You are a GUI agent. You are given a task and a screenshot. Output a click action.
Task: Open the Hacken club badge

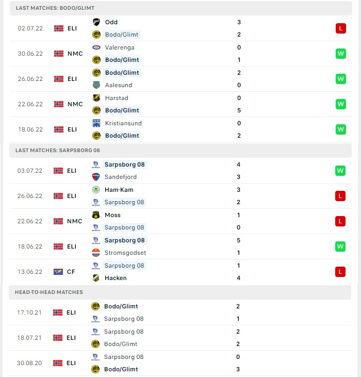click(x=96, y=277)
